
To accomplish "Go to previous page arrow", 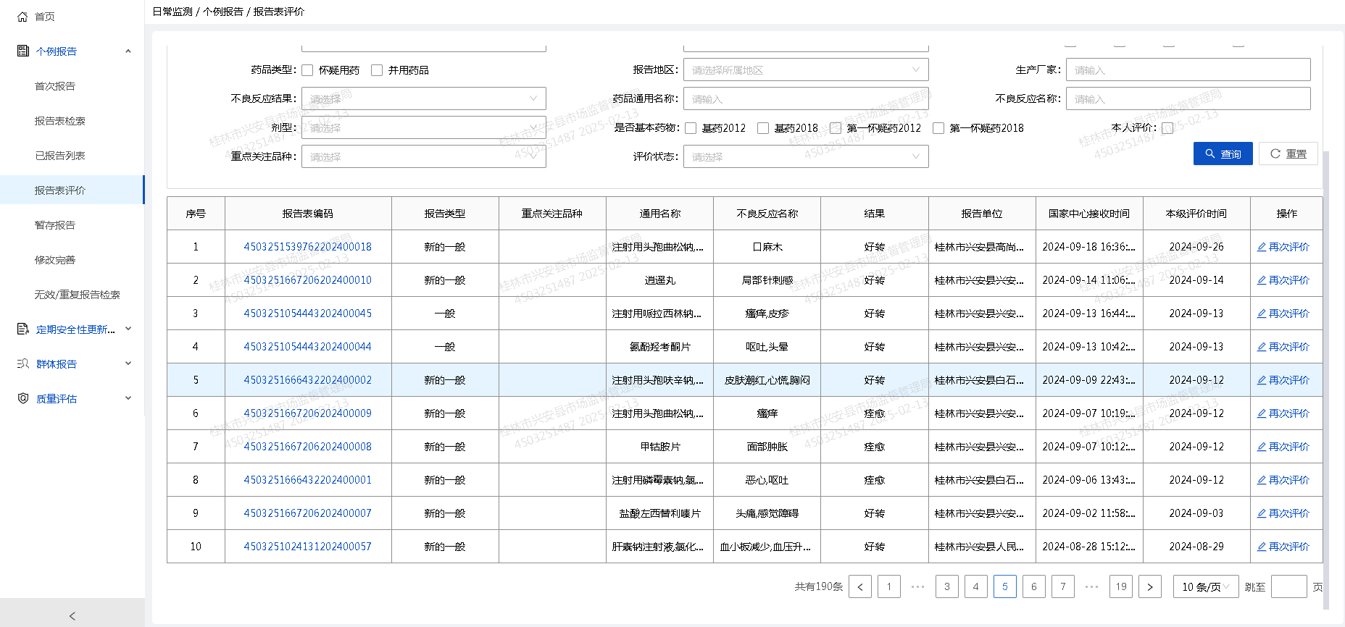I will point(860,586).
